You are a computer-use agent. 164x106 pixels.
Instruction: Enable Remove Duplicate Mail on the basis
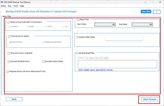click(x=9, y=22)
